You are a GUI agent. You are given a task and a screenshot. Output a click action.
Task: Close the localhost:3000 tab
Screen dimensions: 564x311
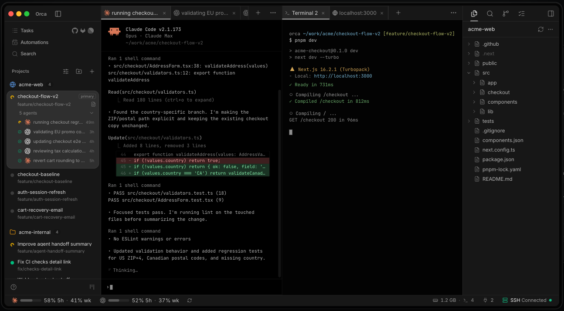(x=382, y=13)
